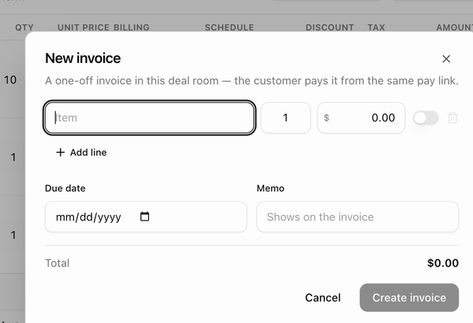Screen dimensions: 473x323
Task: Click the Total label
Action: click(57, 263)
